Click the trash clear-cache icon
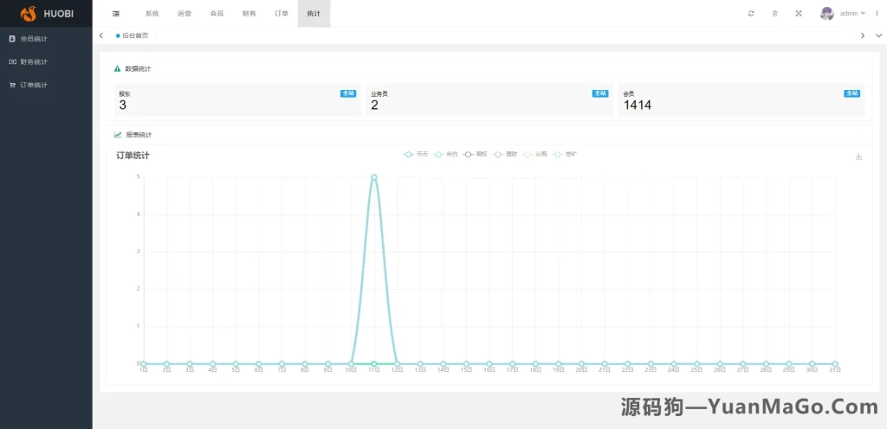 pos(775,14)
